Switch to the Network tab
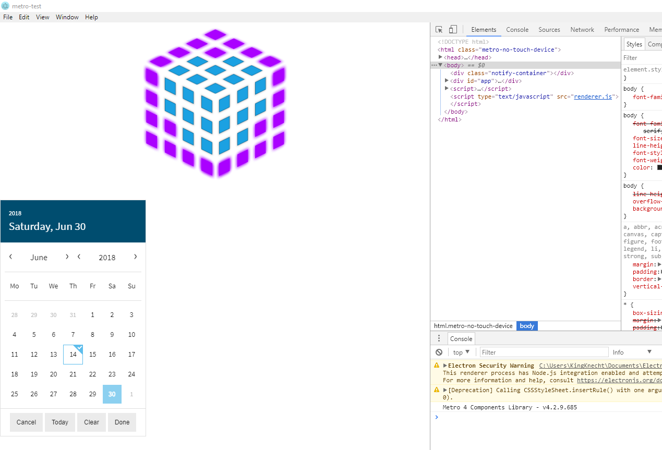The image size is (662, 450). [x=582, y=30]
